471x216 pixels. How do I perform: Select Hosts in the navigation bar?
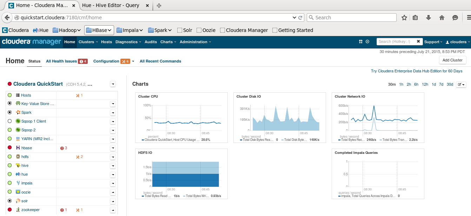pos(106,42)
